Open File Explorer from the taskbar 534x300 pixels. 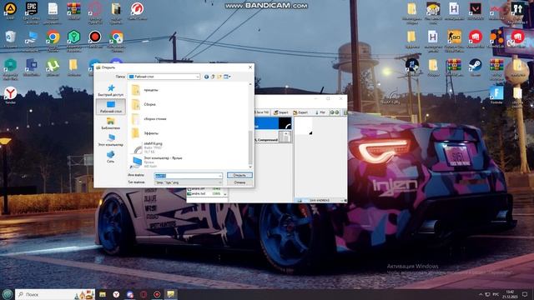103,294
